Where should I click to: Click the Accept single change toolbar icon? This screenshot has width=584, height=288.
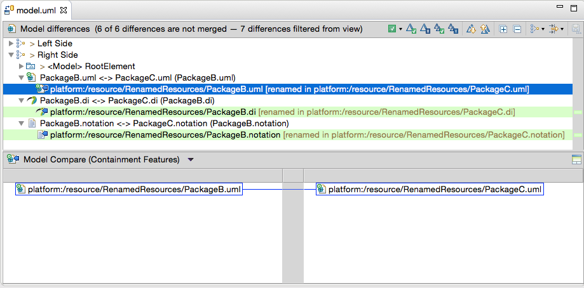(411, 29)
